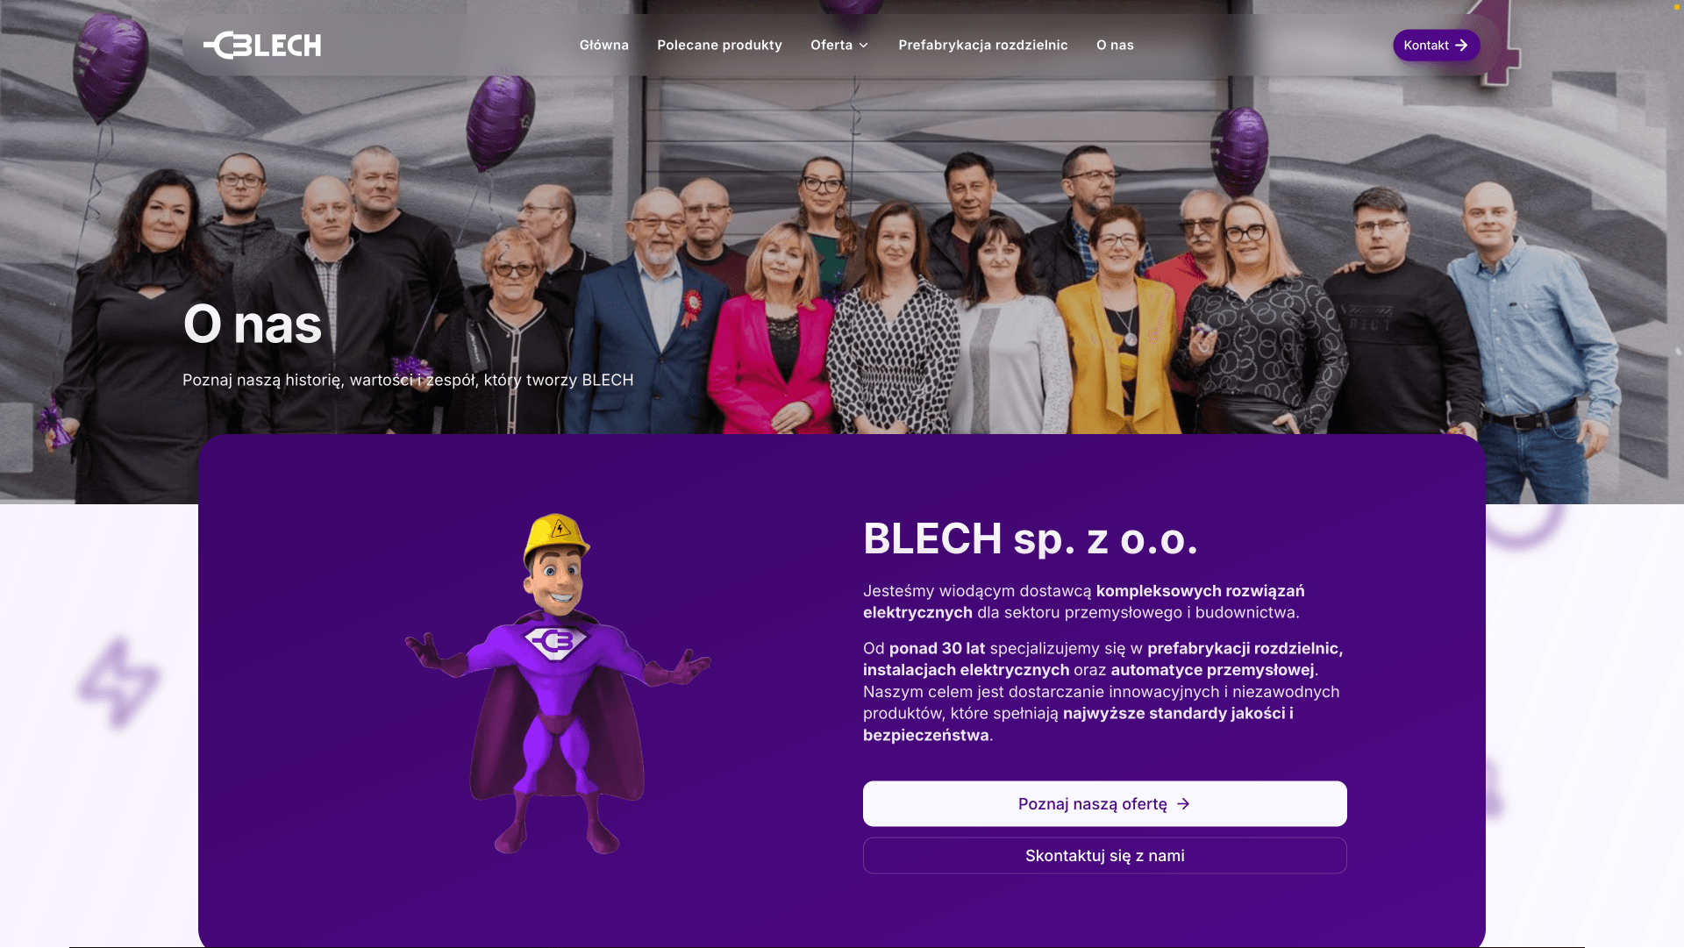Click the faded lightning bolt decoration on the left
Image resolution: width=1684 pixels, height=948 pixels.
[x=118, y=684]
